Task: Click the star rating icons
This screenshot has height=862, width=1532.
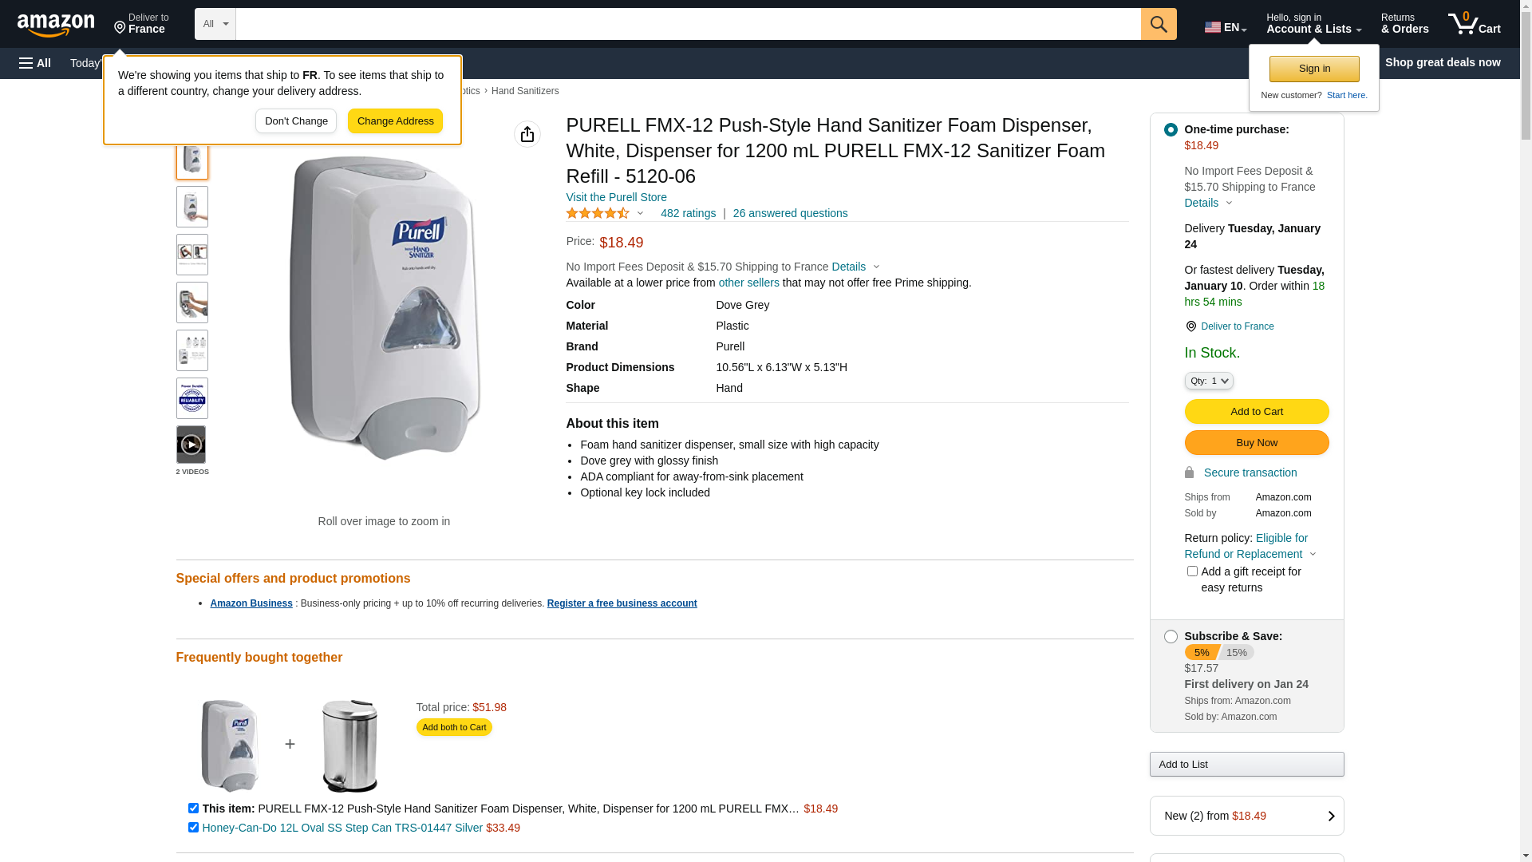Action: (x=598, y=213)
